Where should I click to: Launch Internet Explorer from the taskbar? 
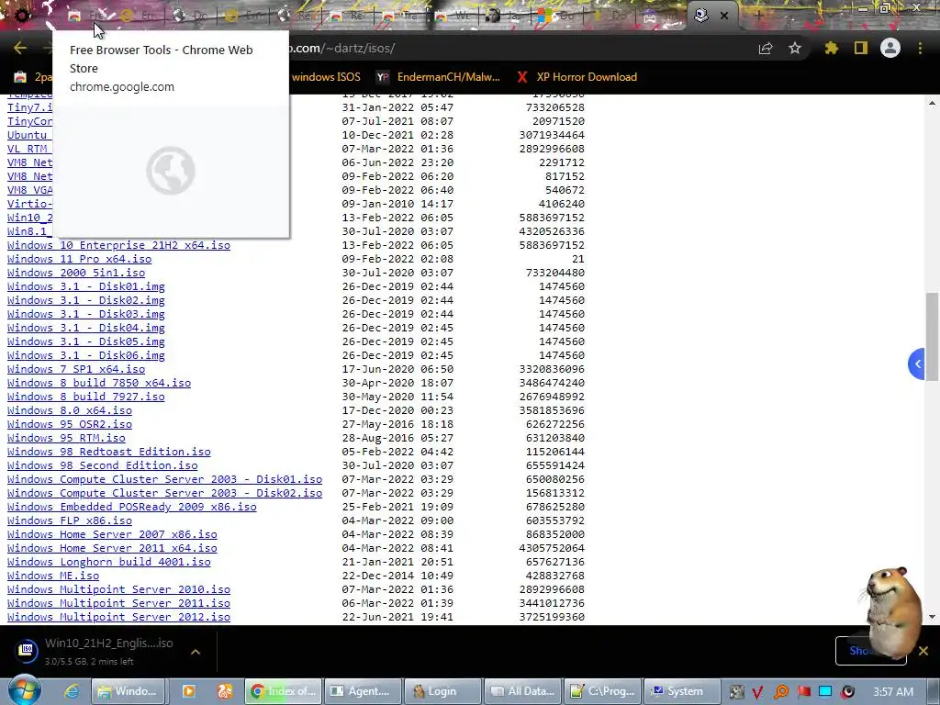(x=72, y=691)
